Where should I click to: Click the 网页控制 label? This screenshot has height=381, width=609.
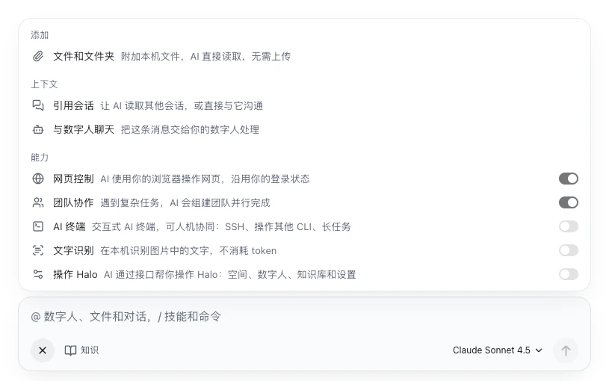pos(73,179)
